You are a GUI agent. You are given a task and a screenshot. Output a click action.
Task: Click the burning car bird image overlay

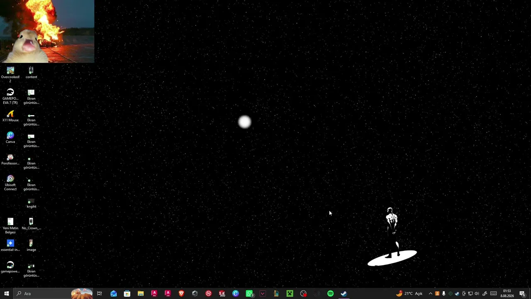pos(47,31)
